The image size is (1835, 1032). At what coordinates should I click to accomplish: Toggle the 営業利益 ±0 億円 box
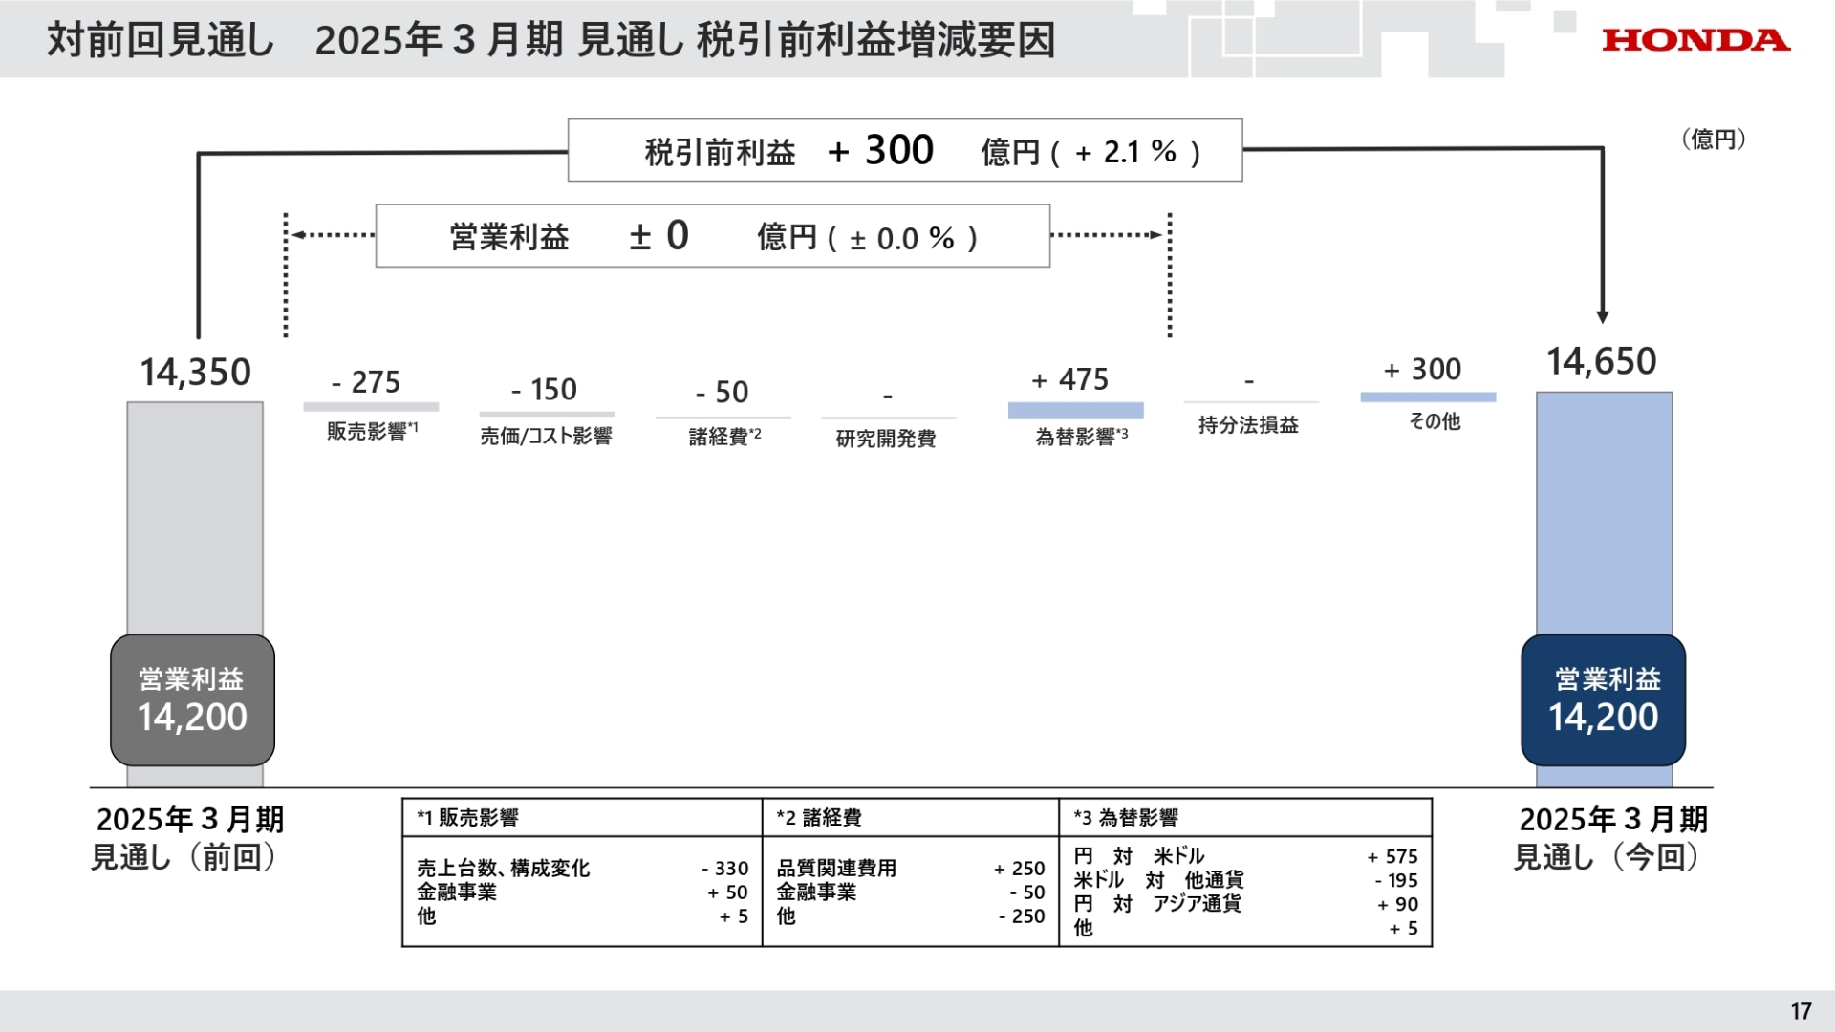[712, 237]
